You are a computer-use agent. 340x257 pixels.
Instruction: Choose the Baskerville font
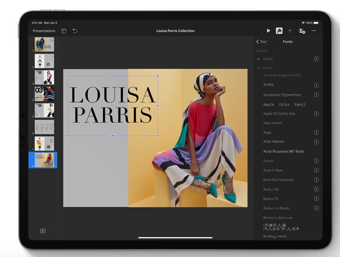click(271, 189)
